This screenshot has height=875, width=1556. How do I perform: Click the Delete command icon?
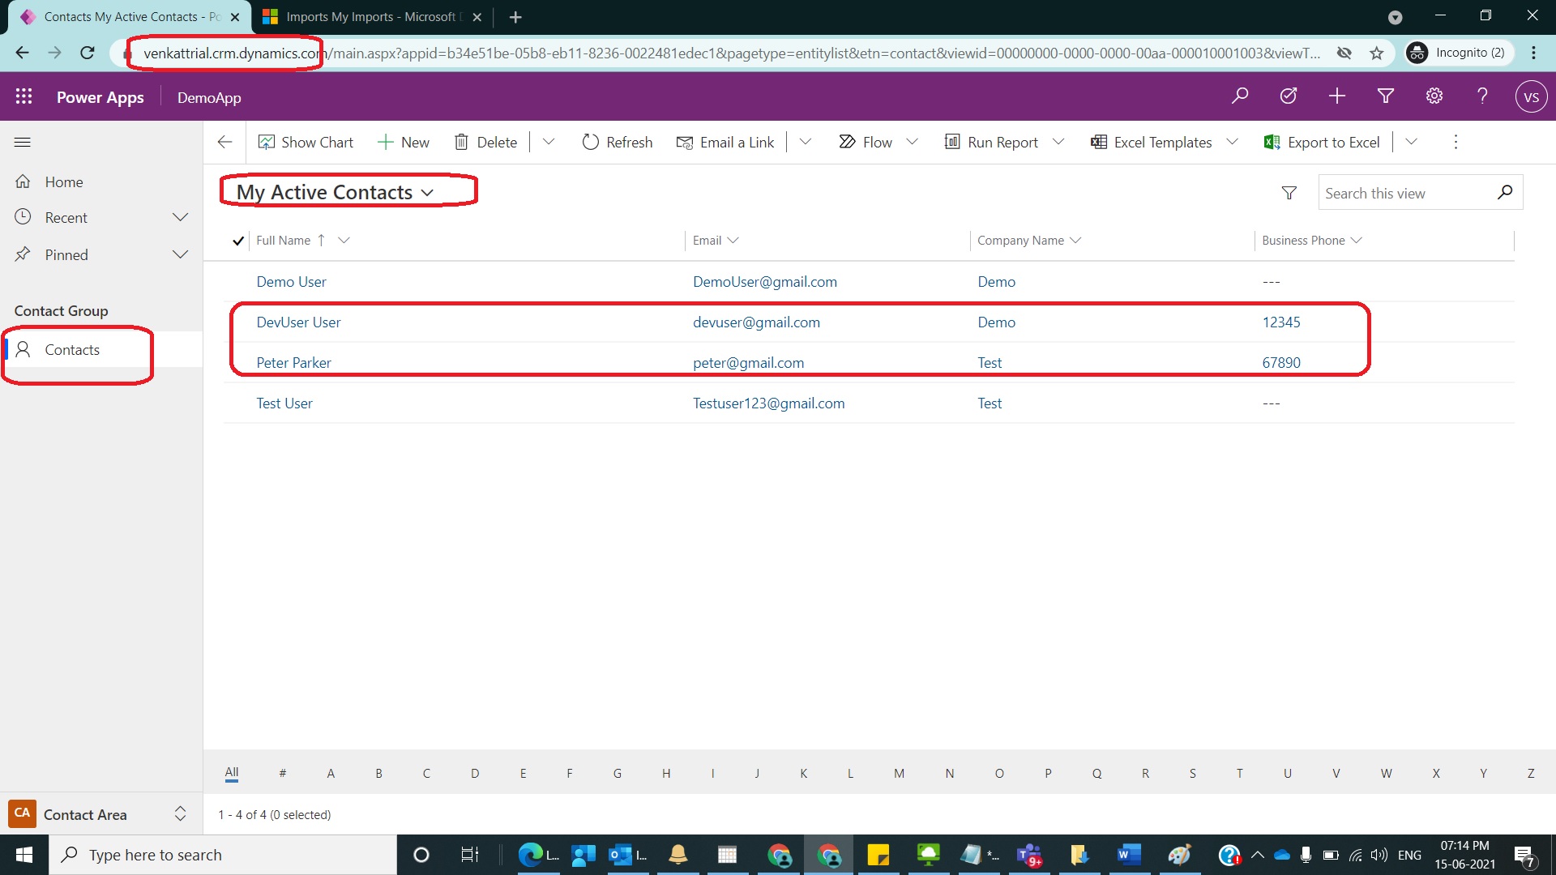coord(462,142)
